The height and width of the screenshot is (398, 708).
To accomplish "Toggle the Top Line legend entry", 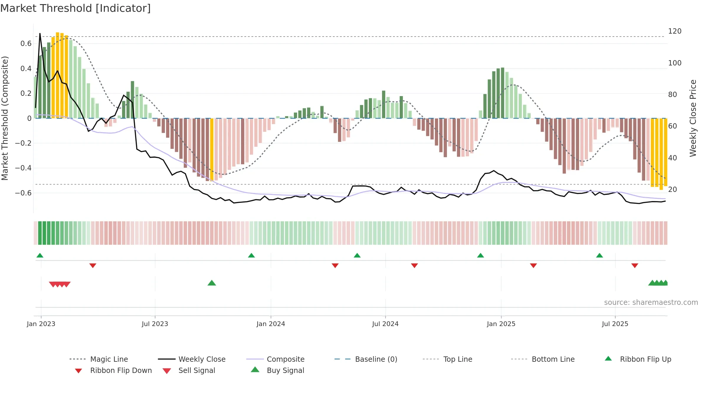I will [447, 359].
